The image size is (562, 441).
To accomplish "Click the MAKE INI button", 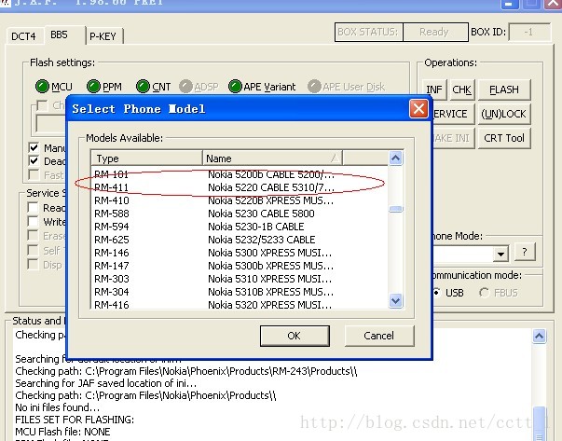I will coord(453,138).
